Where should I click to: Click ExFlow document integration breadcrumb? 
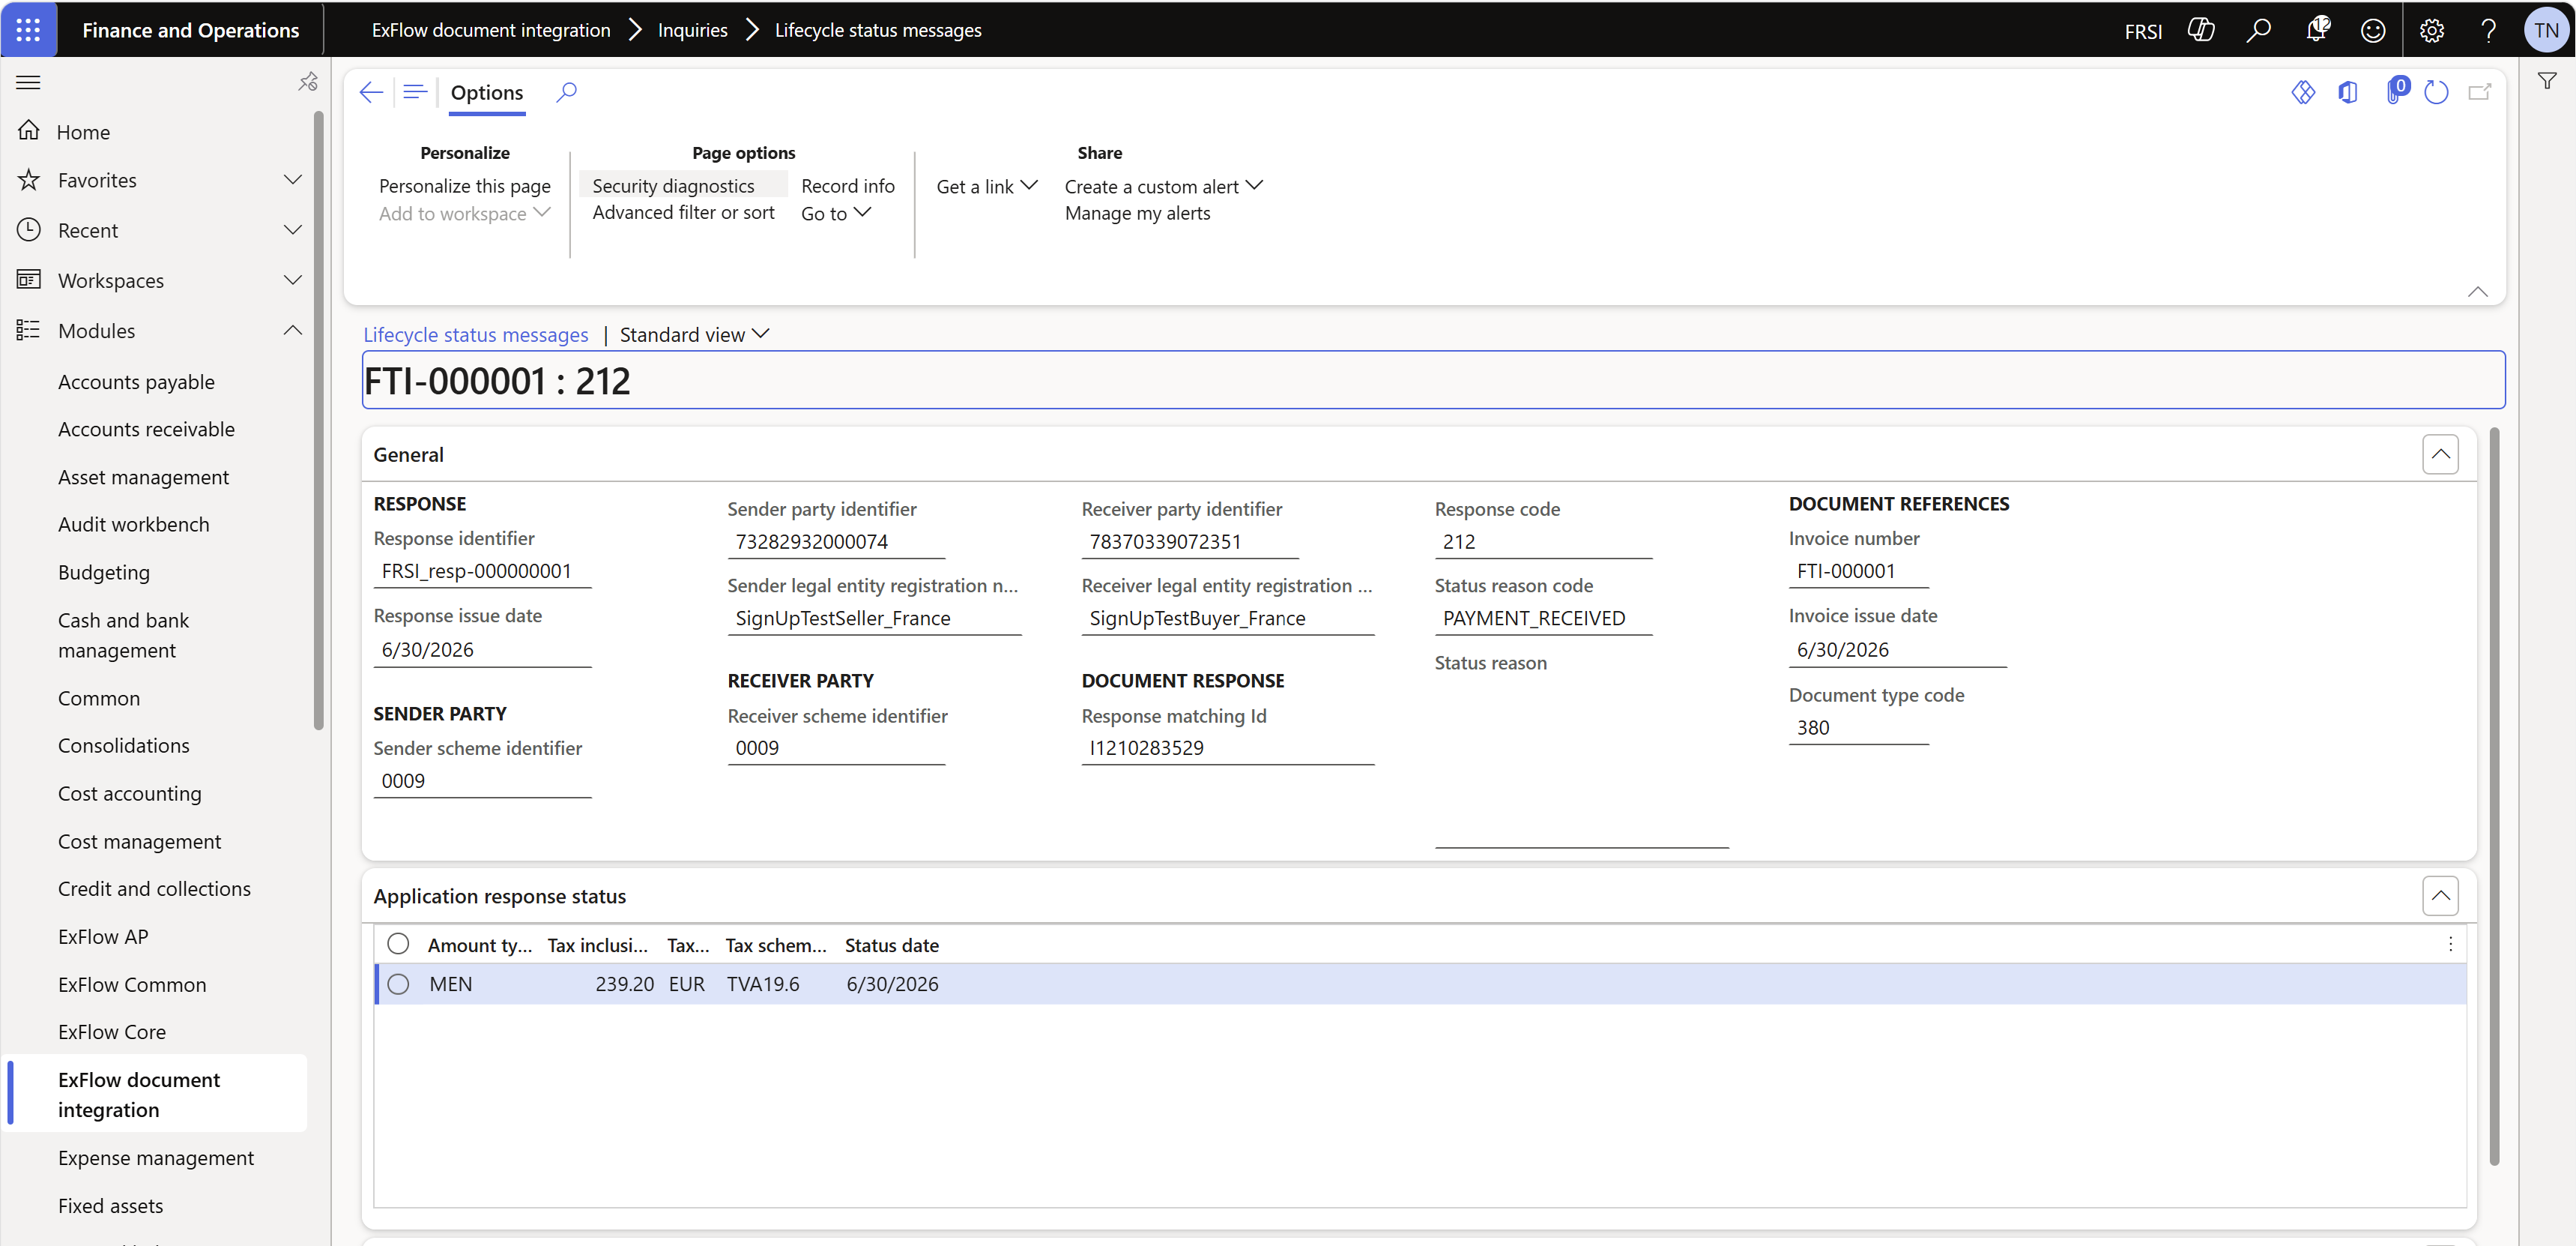(491, 30)
